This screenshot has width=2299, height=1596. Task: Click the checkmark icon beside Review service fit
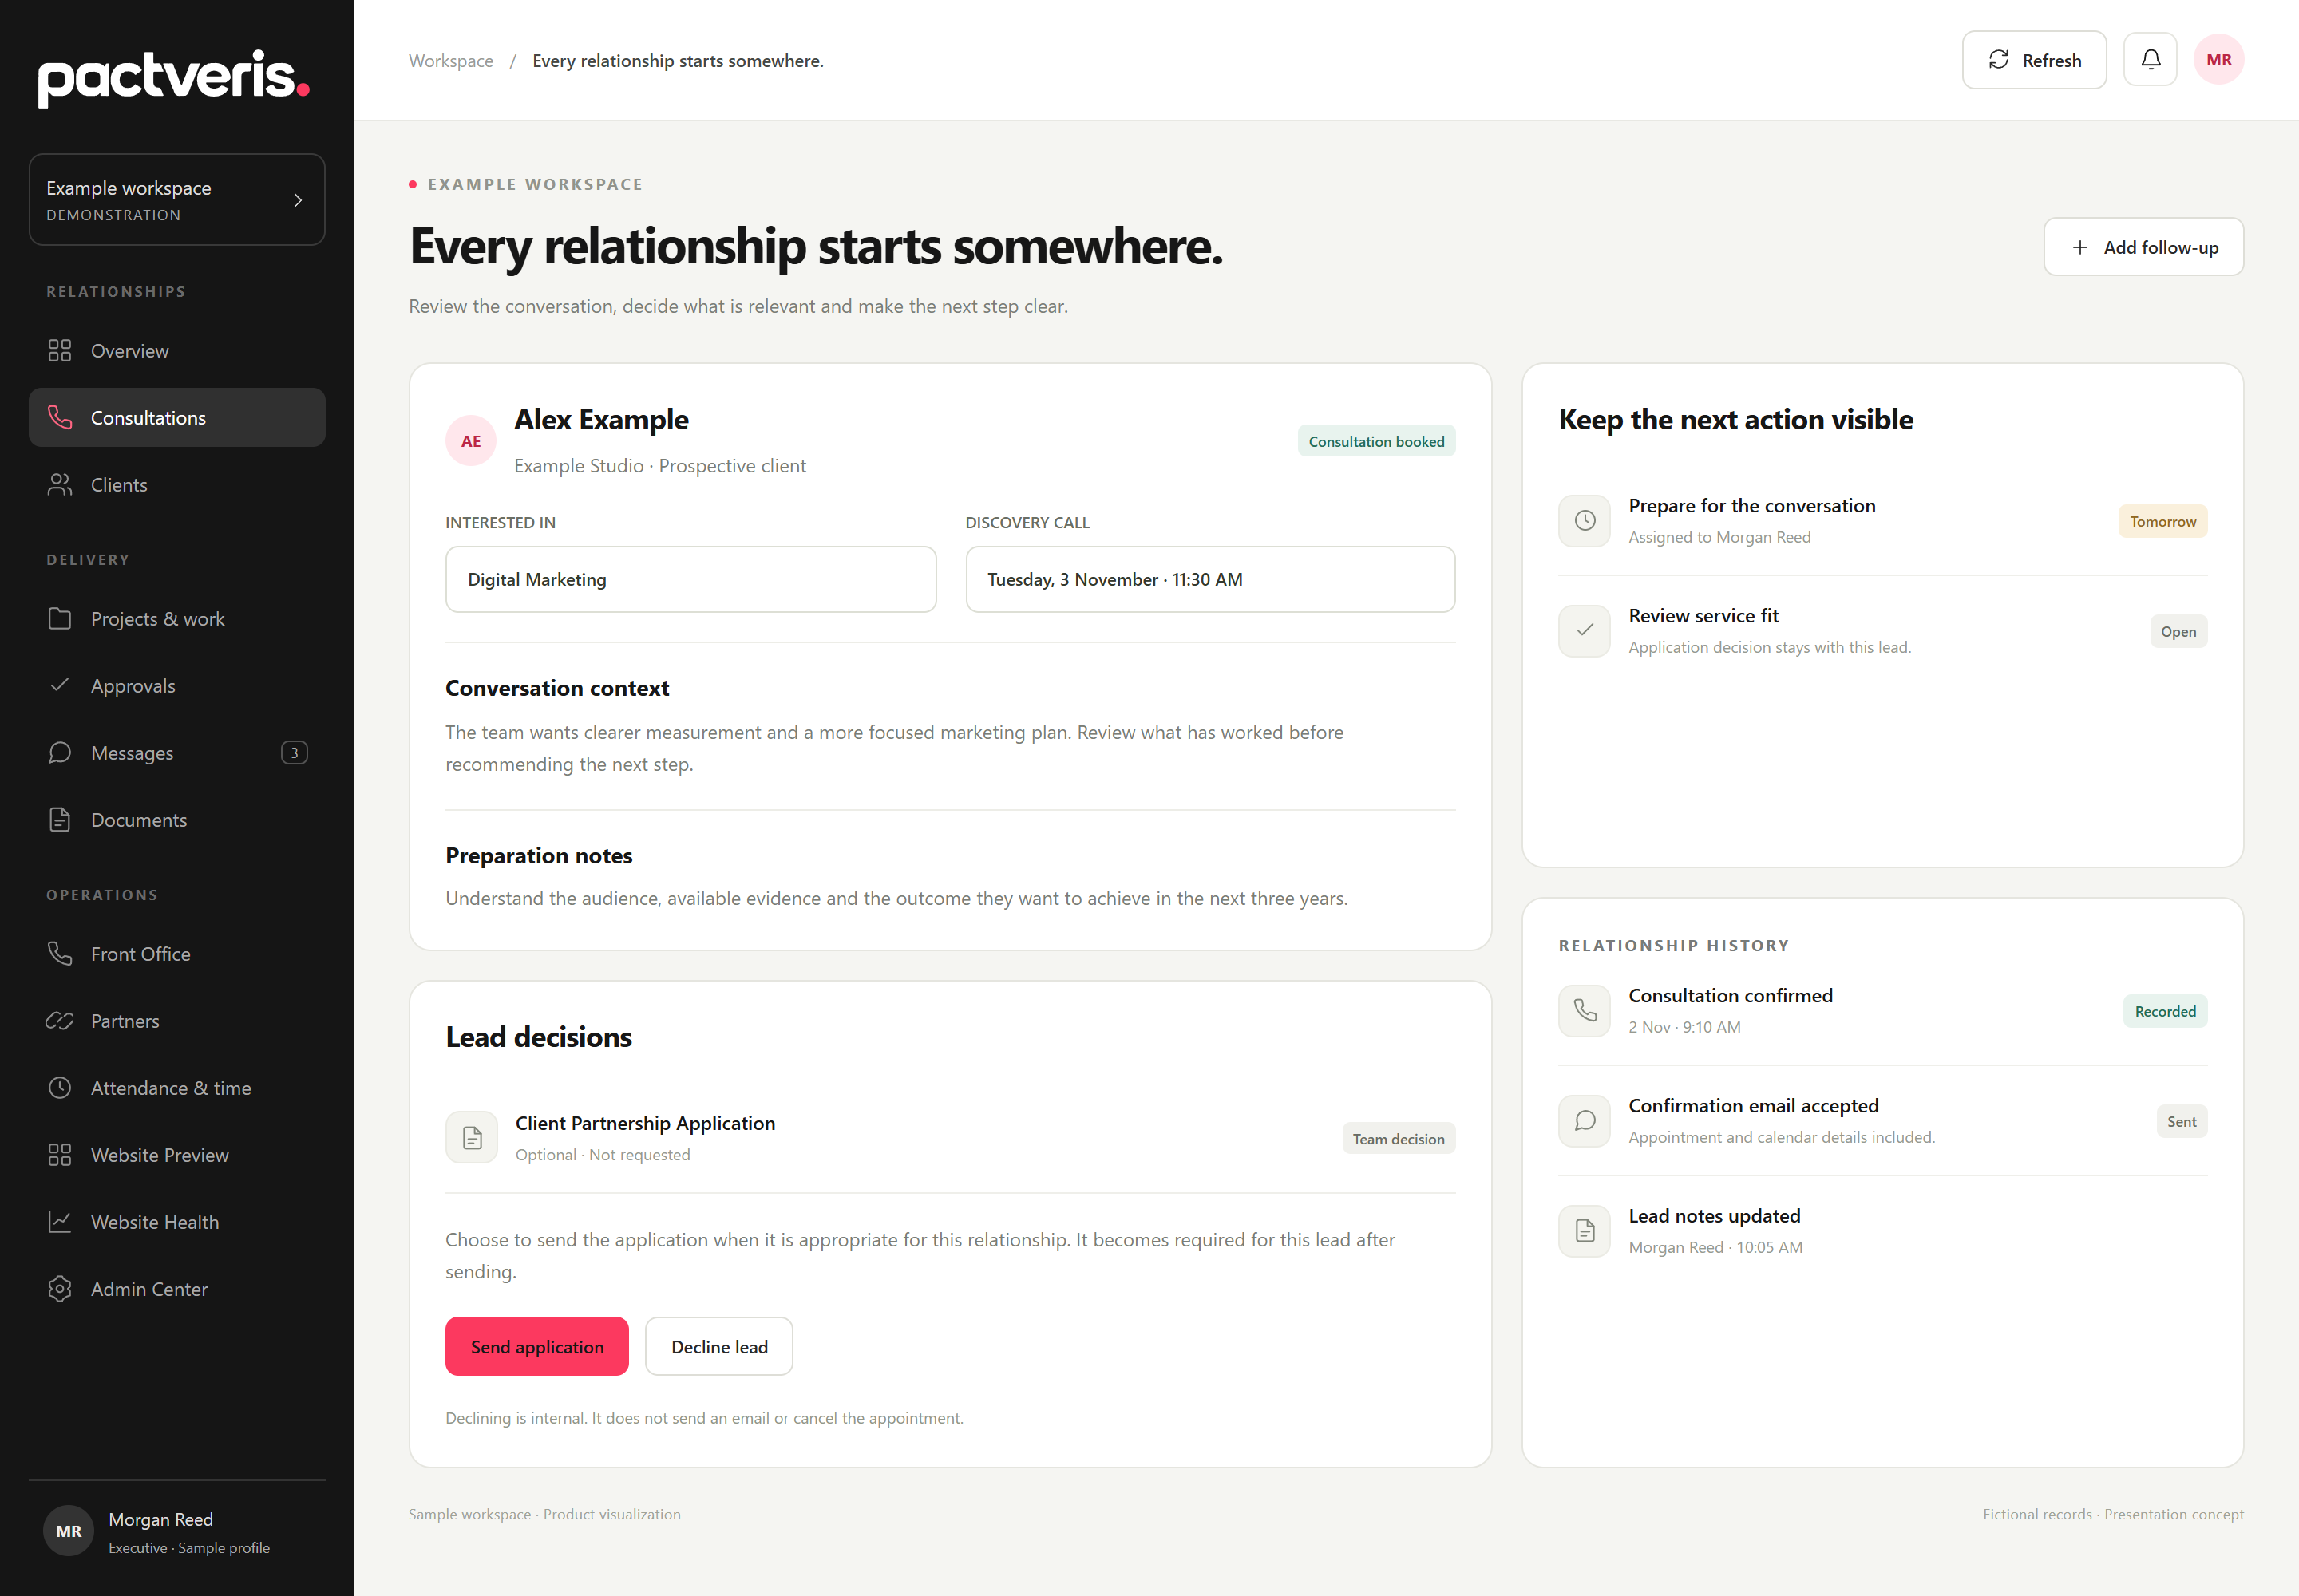[1585, 631]
